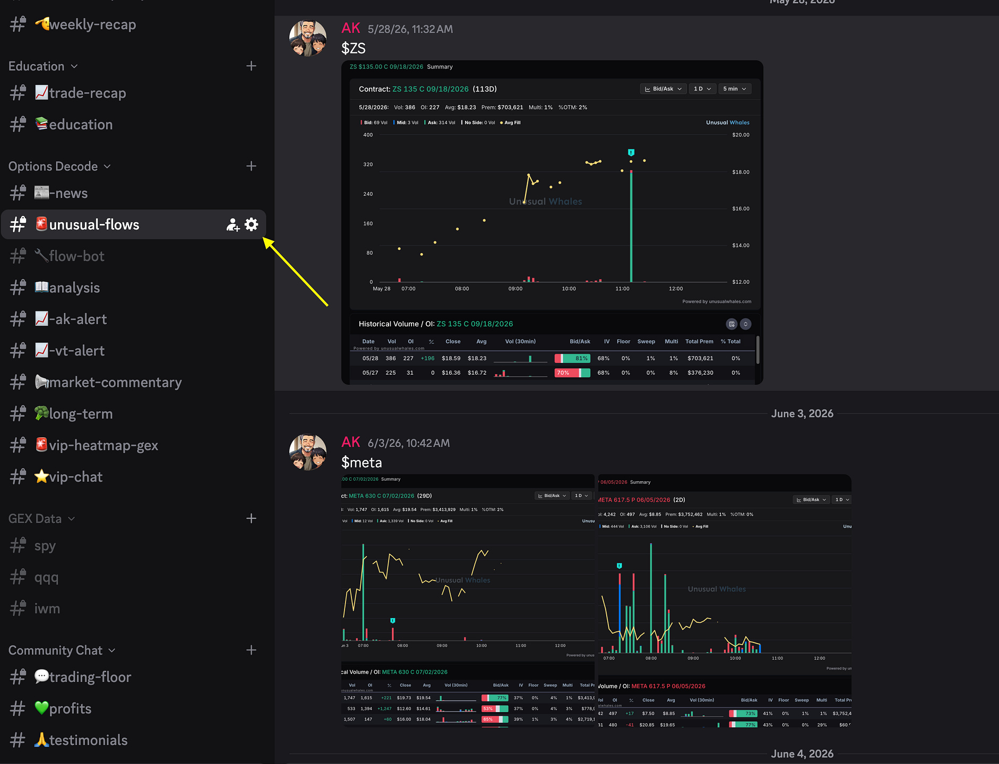This screenshot has width=999, height=764.
Task: Click the 5/28/26, 11:32 AM timestamp
Action: coord(410,29)
